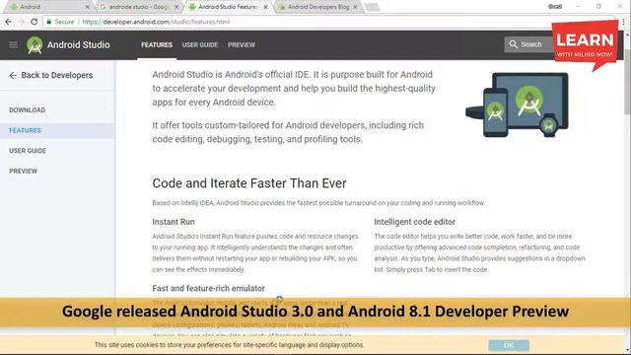Close the Android Developers Blog tab
The width and height of the screenshot is (631, 355).
tap(355, 7)
